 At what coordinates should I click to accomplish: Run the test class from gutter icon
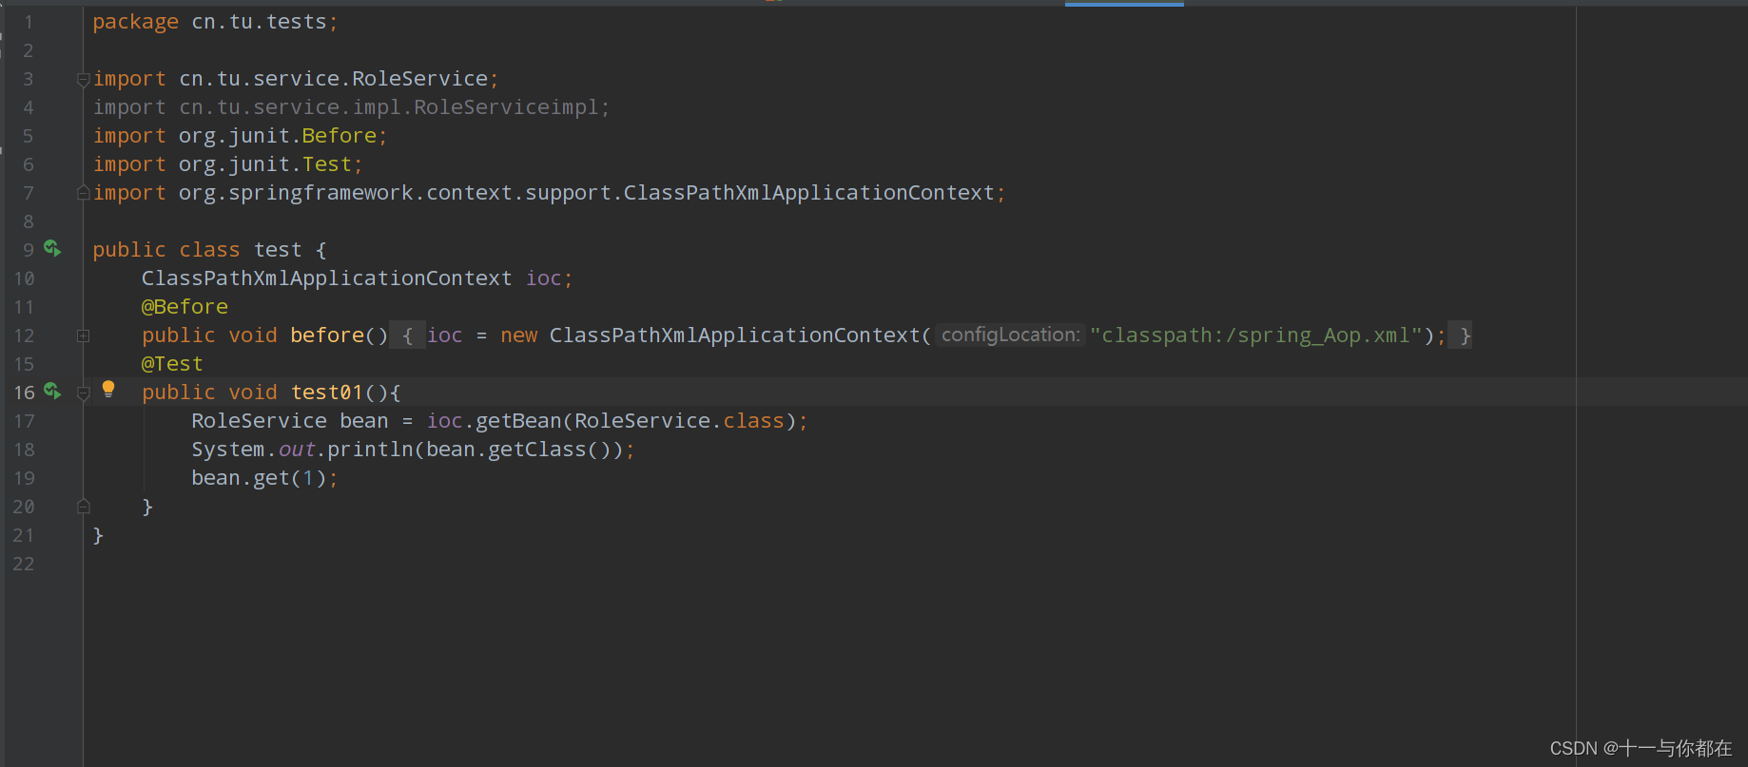(52, 249)
